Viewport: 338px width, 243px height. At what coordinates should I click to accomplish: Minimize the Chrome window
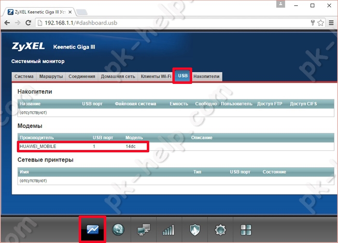pyautogui.click(x=296, y=5)
